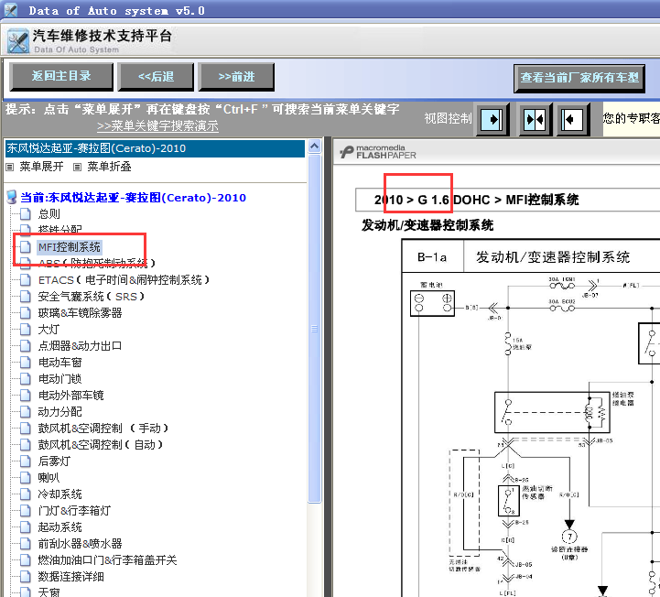Go back with the <<后退 button

(156, 77)
